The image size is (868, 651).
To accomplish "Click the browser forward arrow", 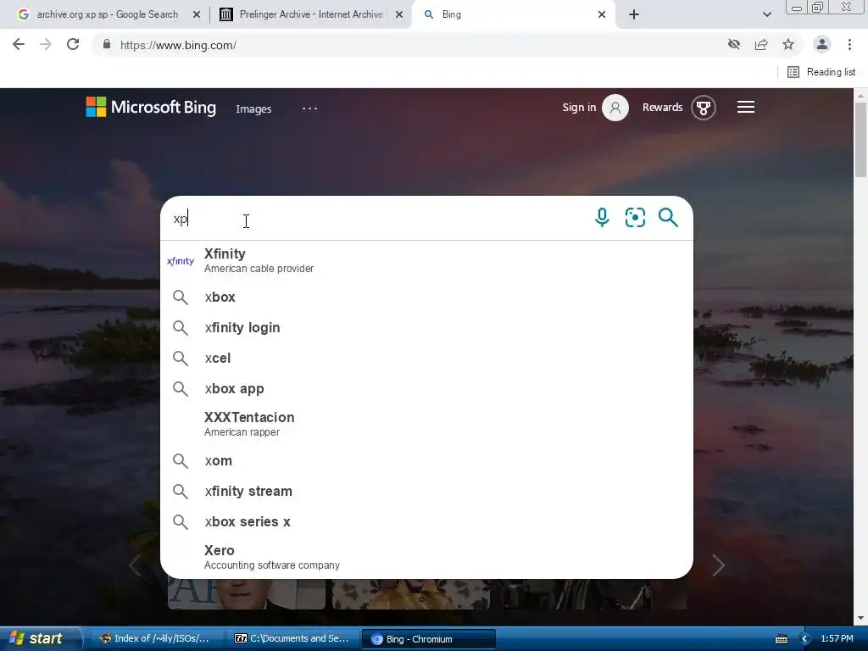I will [x=46, y=44].
